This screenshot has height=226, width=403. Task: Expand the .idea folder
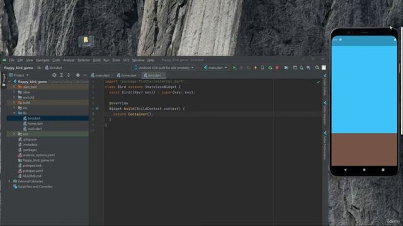pos(14,92)
